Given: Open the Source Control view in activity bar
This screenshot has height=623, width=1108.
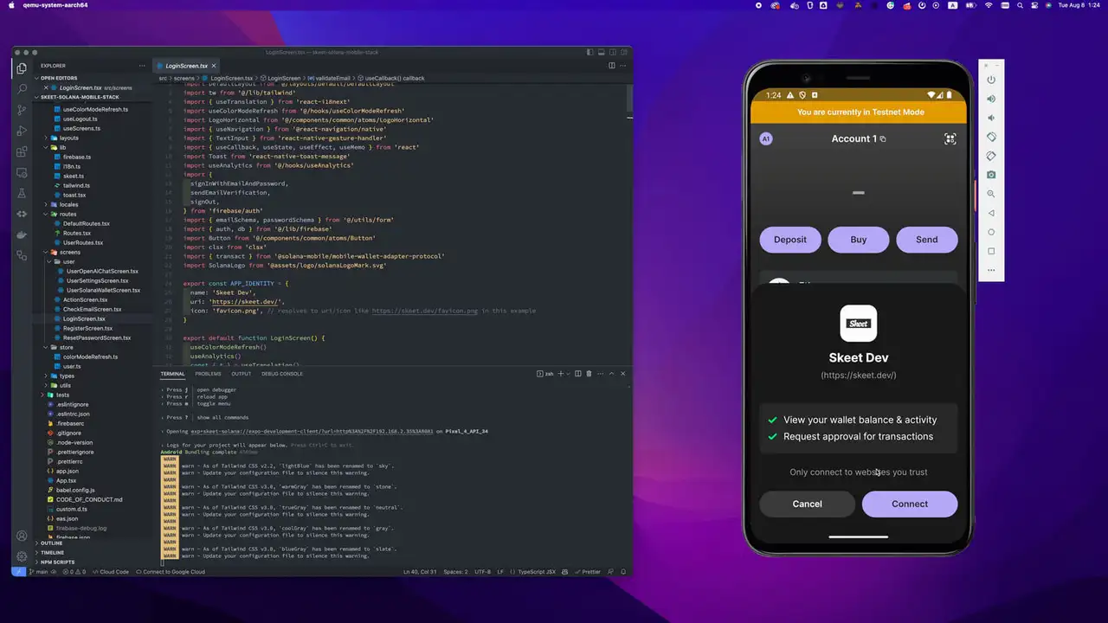Looking at the screenshot, I should click(x=22, y=110).
